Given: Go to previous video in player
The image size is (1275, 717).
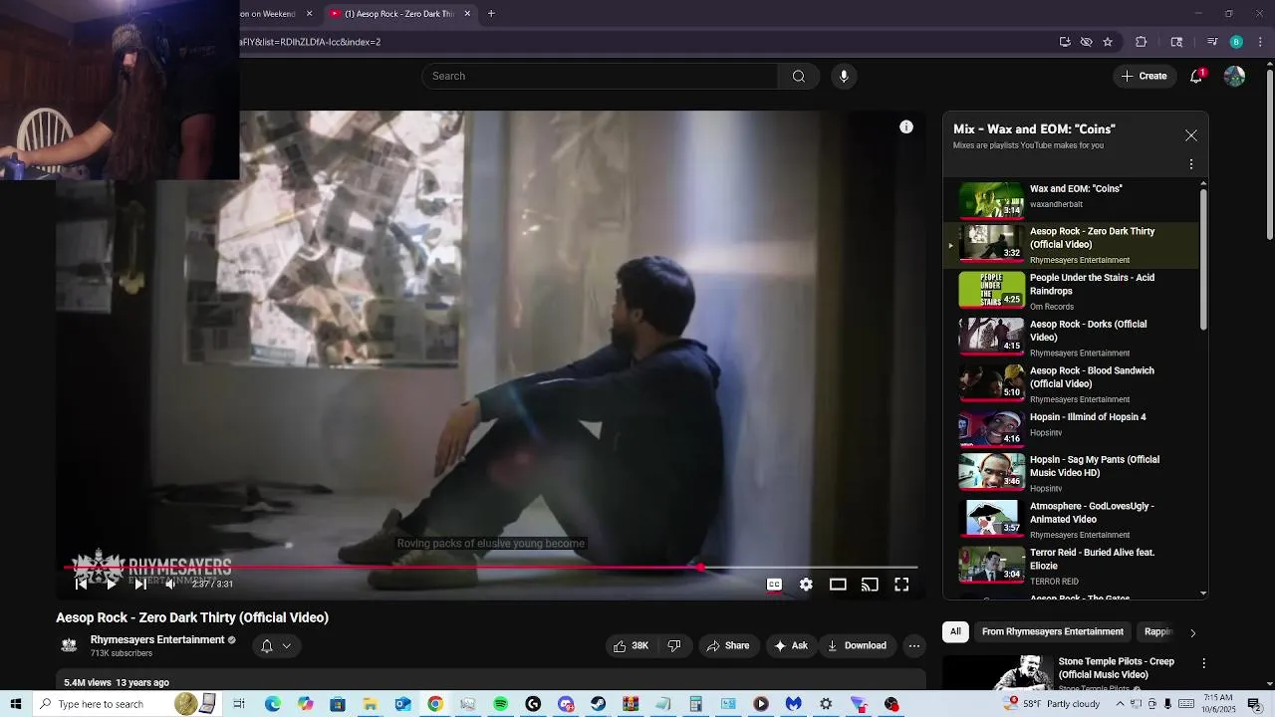Looking at the screenshot, I should [82, 585].
